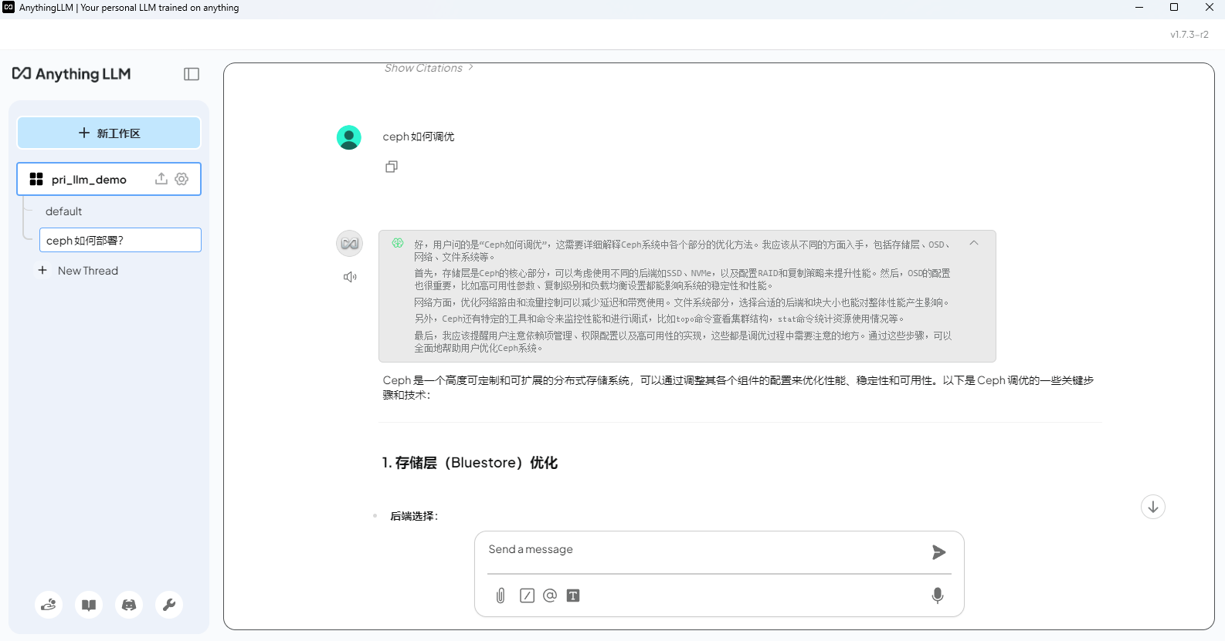The height and width of the screenshot is (641, 1225).
Task: Attach a file with the paperclip icon
Action: coord(501,595)
